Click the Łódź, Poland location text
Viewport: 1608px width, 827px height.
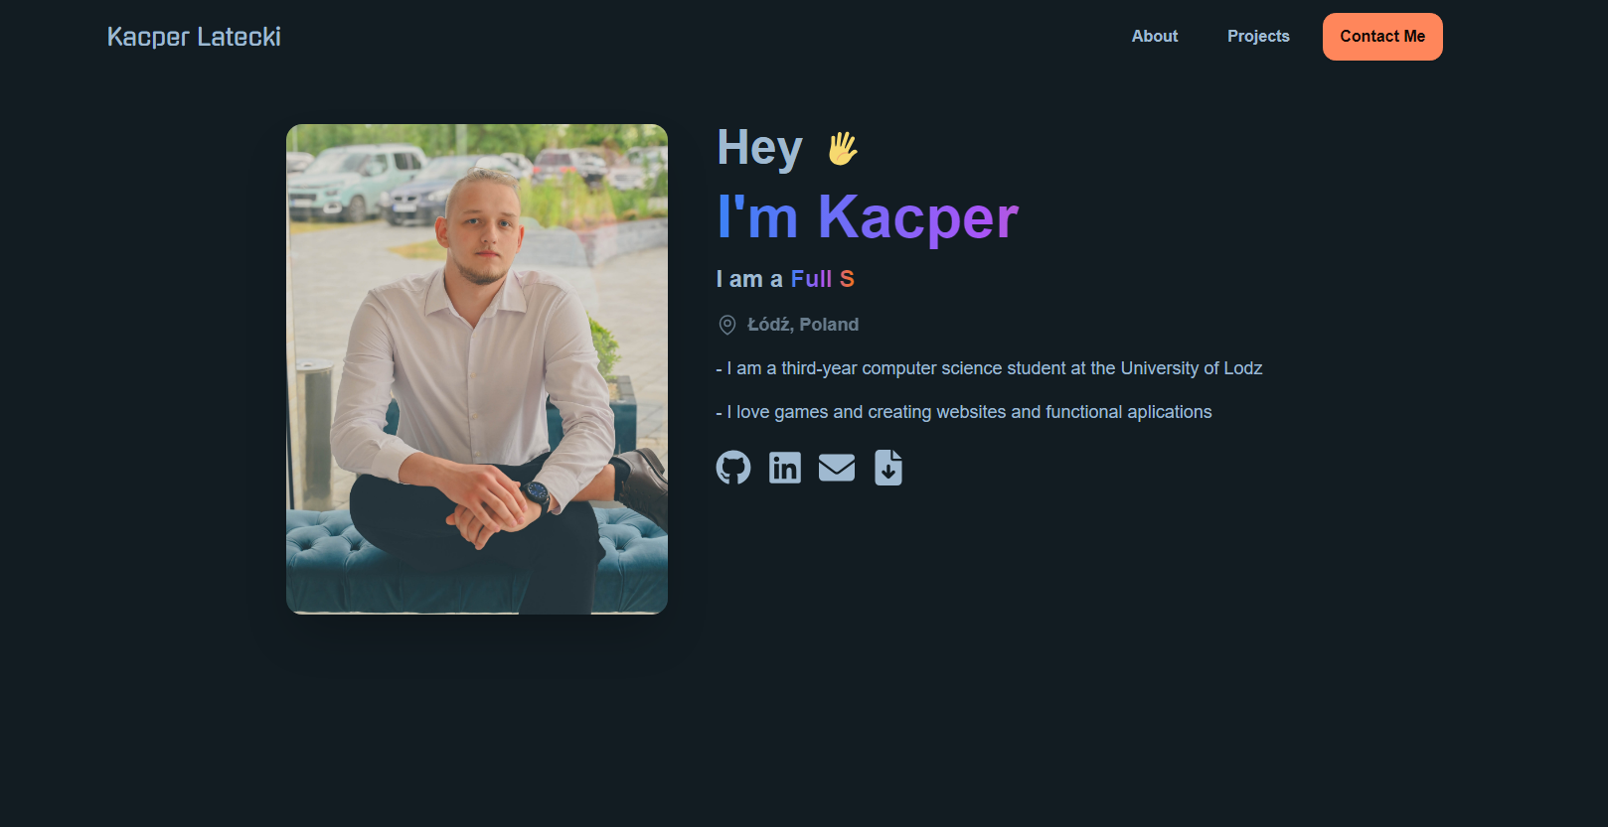click(x=803, y=325)
